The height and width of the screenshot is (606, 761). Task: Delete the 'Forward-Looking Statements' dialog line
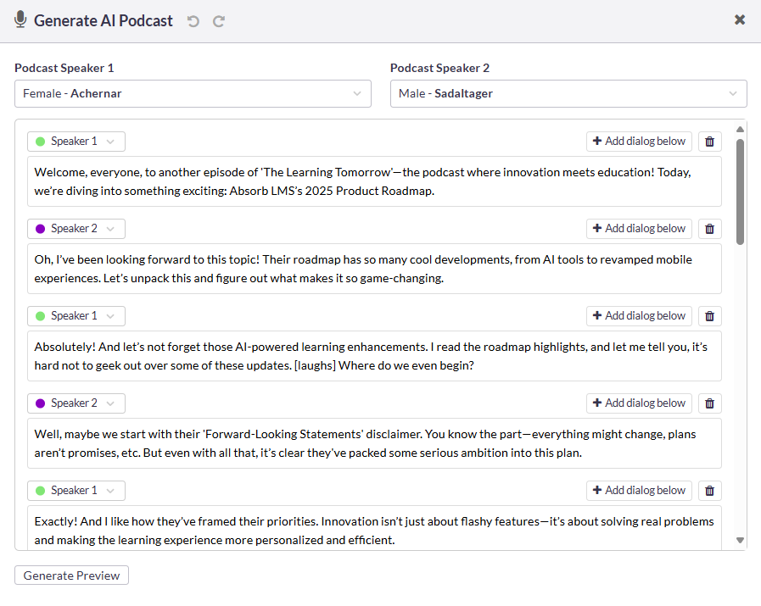[709, 403]
